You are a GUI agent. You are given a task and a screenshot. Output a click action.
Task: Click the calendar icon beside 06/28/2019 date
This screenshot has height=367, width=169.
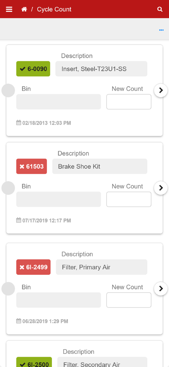click(19, 321)
